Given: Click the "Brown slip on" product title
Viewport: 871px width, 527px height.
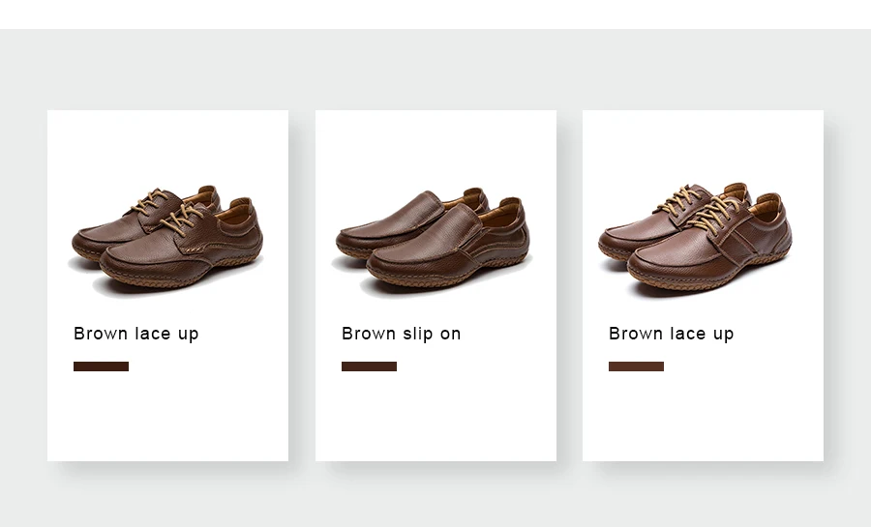Looking at the screenshot, I should (x=401, y=334).
